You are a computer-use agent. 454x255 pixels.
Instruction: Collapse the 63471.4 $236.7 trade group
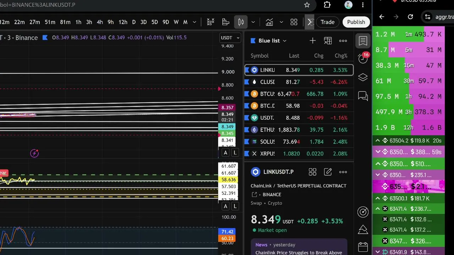tap(378, 209)
